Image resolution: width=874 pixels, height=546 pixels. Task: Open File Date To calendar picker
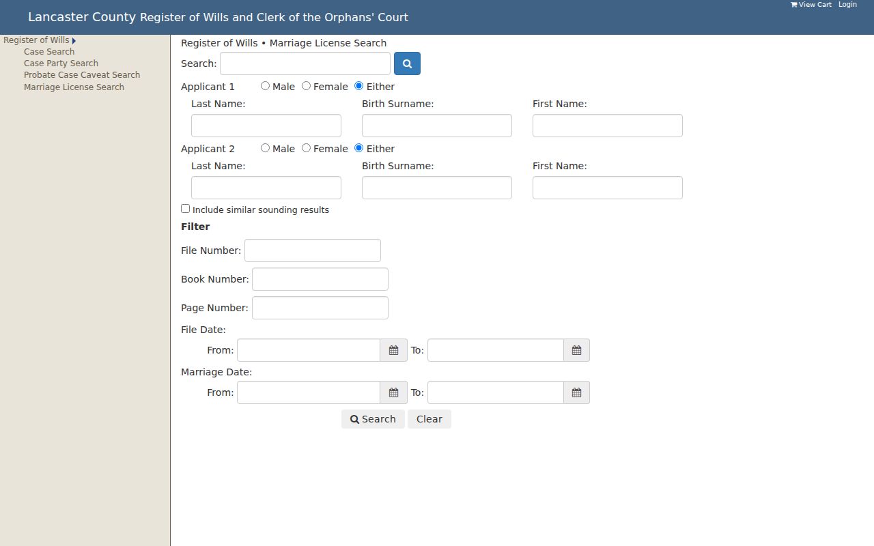click(x=576, y=350)
